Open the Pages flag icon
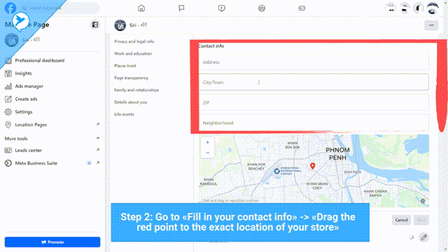This screenshot has width=448, height=252. [x=181, y=8]
